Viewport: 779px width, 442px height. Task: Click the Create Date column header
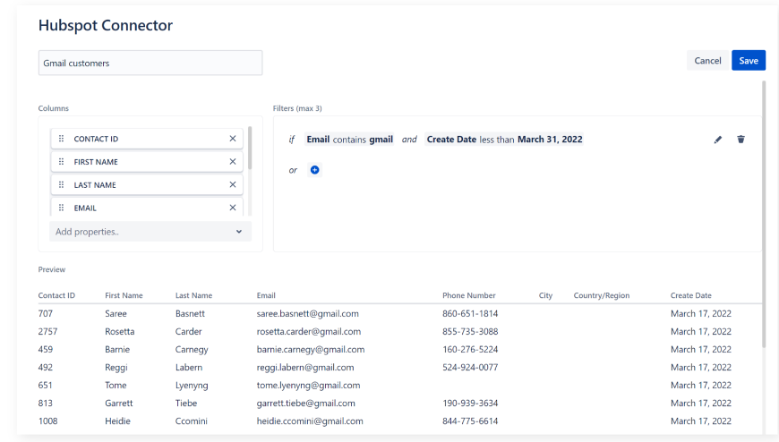691,295
